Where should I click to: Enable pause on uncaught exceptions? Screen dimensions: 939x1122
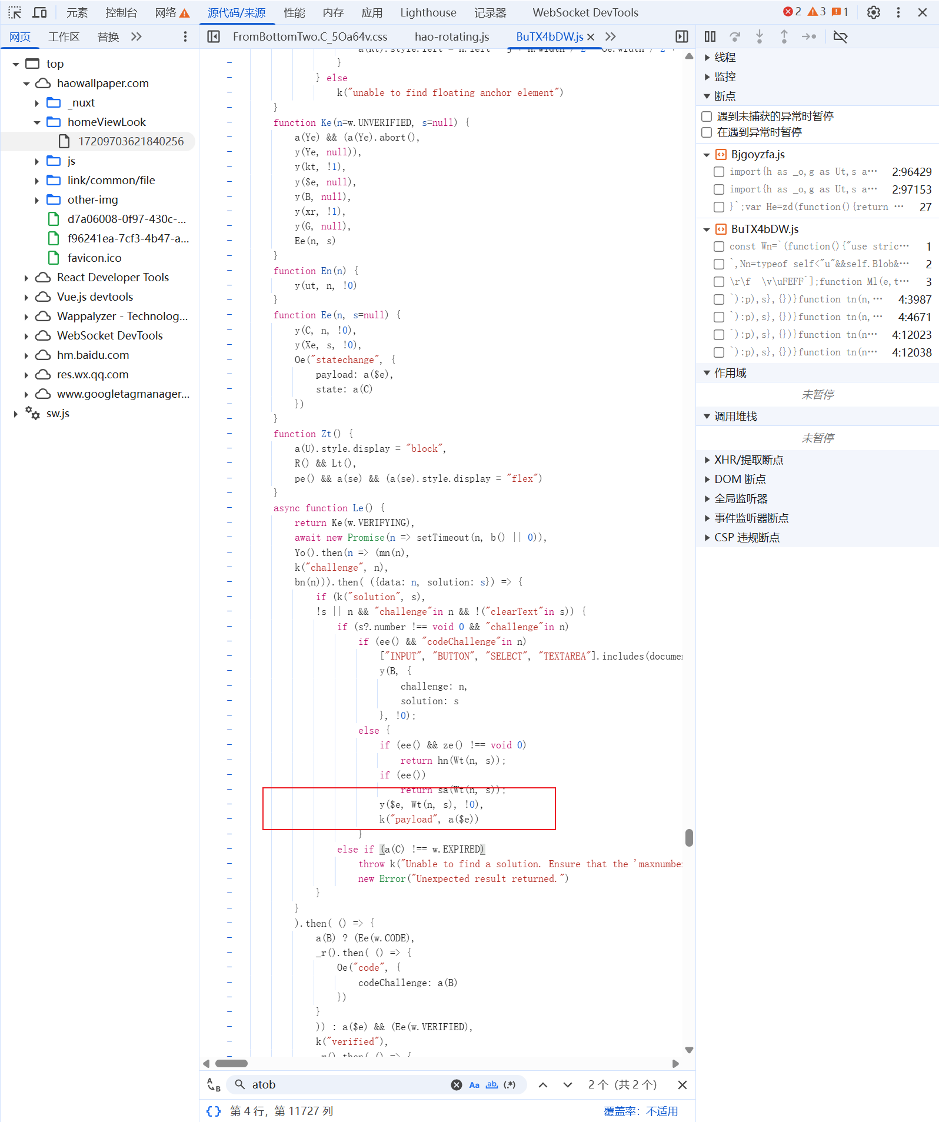pos(707,116)
